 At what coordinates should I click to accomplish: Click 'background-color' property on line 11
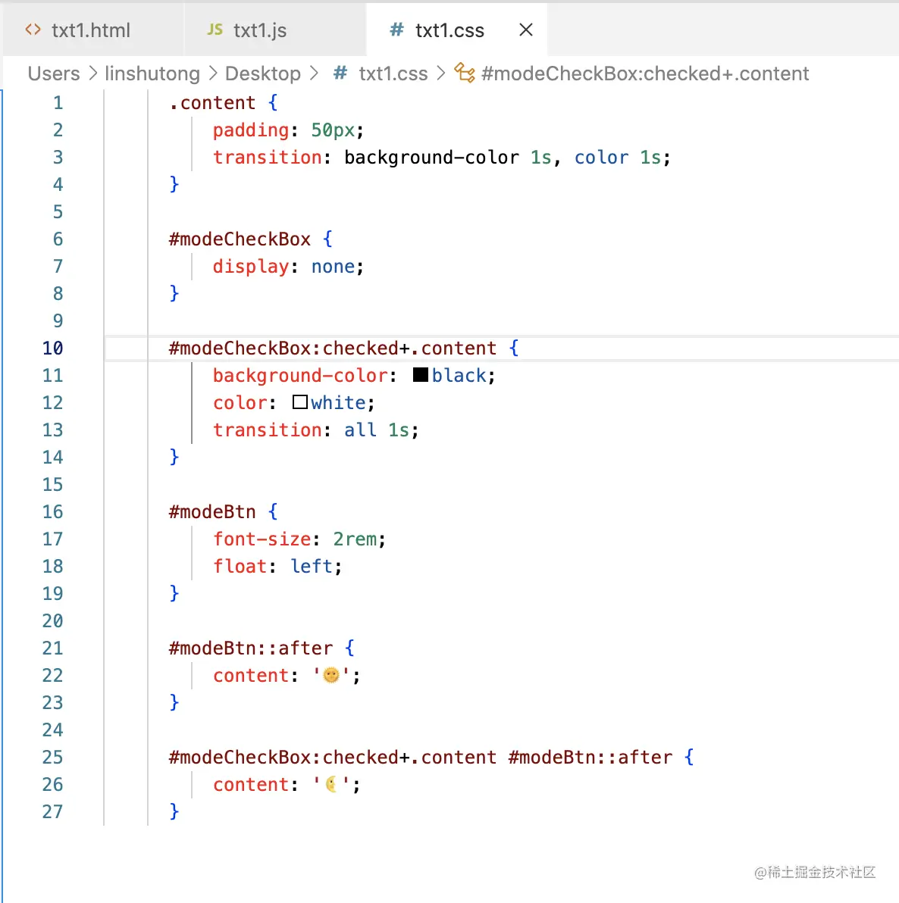click(x=300, y=376)
